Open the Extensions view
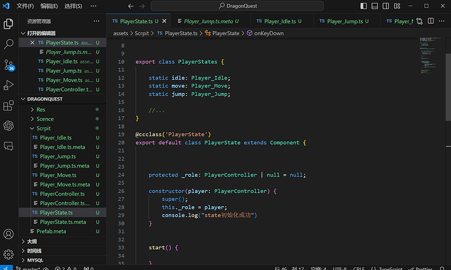Image resolution: width=451 pixels, height=270 pixels. coord(9,105)
